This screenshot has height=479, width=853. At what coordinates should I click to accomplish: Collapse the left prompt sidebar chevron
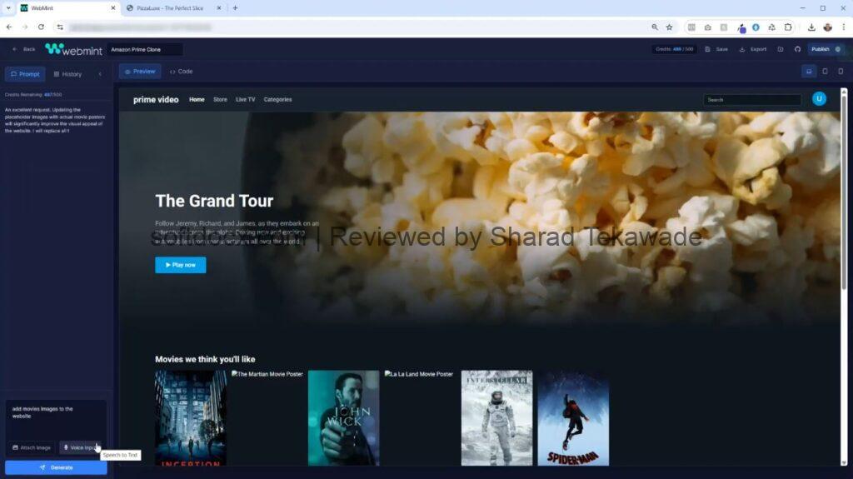[x=100, y=74]
